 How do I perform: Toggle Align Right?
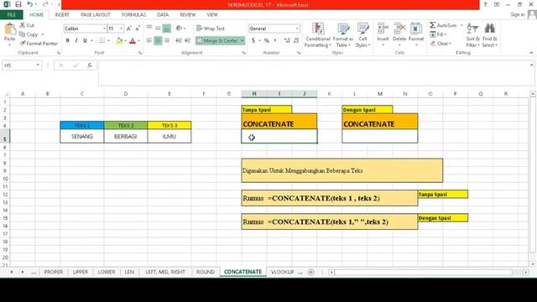(x=167, y=41)
